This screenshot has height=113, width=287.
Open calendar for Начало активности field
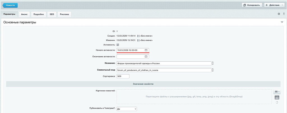coord(146,50)
